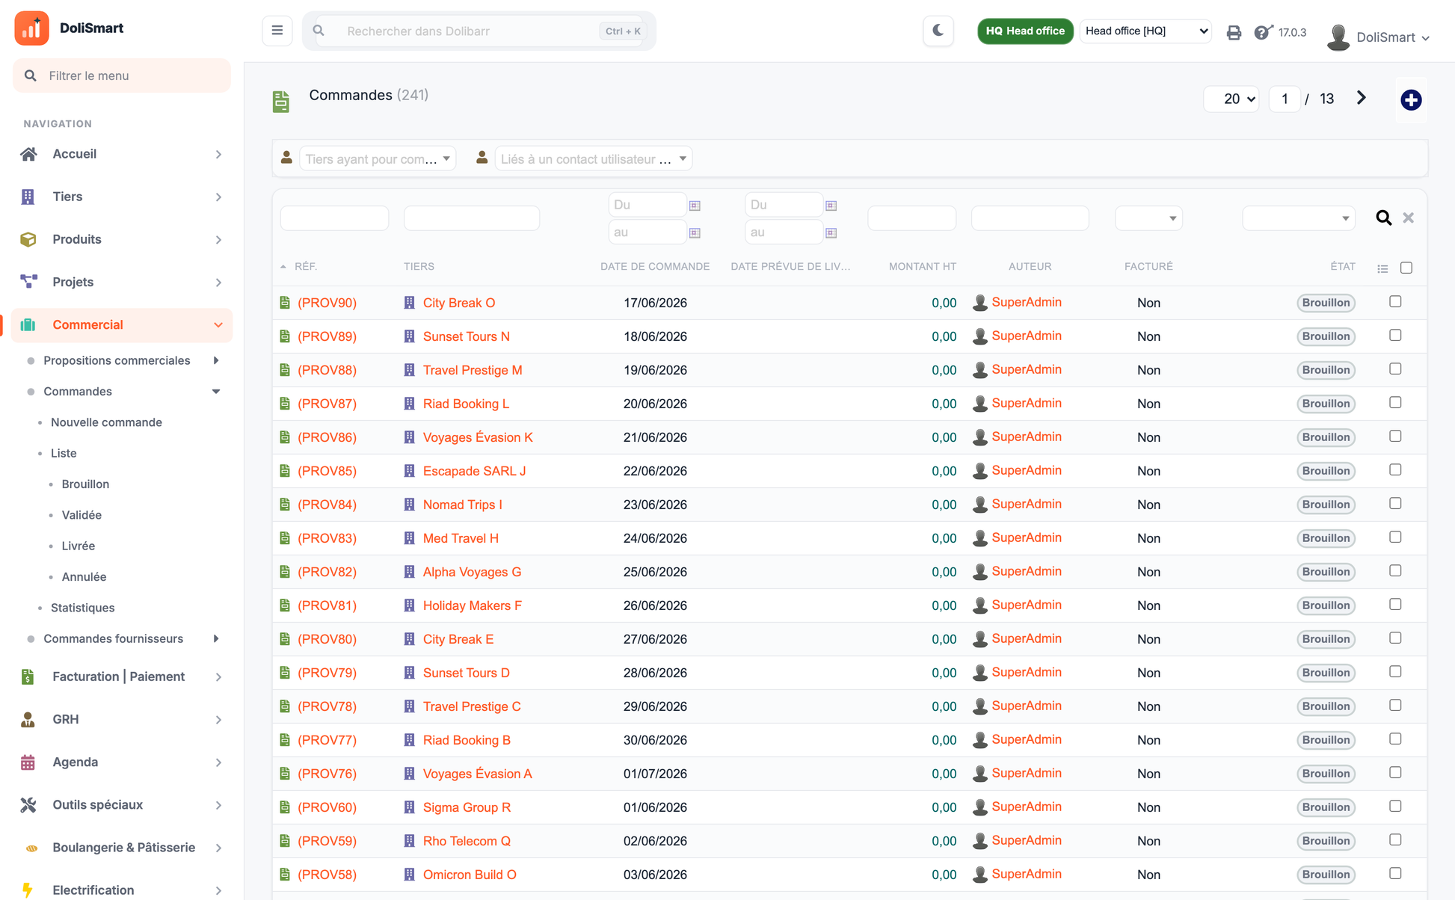The height and width of the screenshot is (900, 1455).
Task: Click the Rechercher dans Dolibarr search box
Action: pyautogui.click(x=479, y=31)
